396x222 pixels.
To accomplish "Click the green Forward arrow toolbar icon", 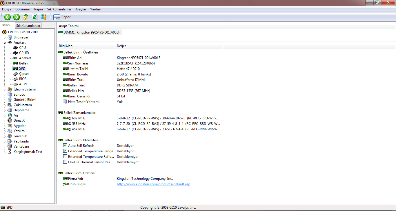I will tap(17, 17).
